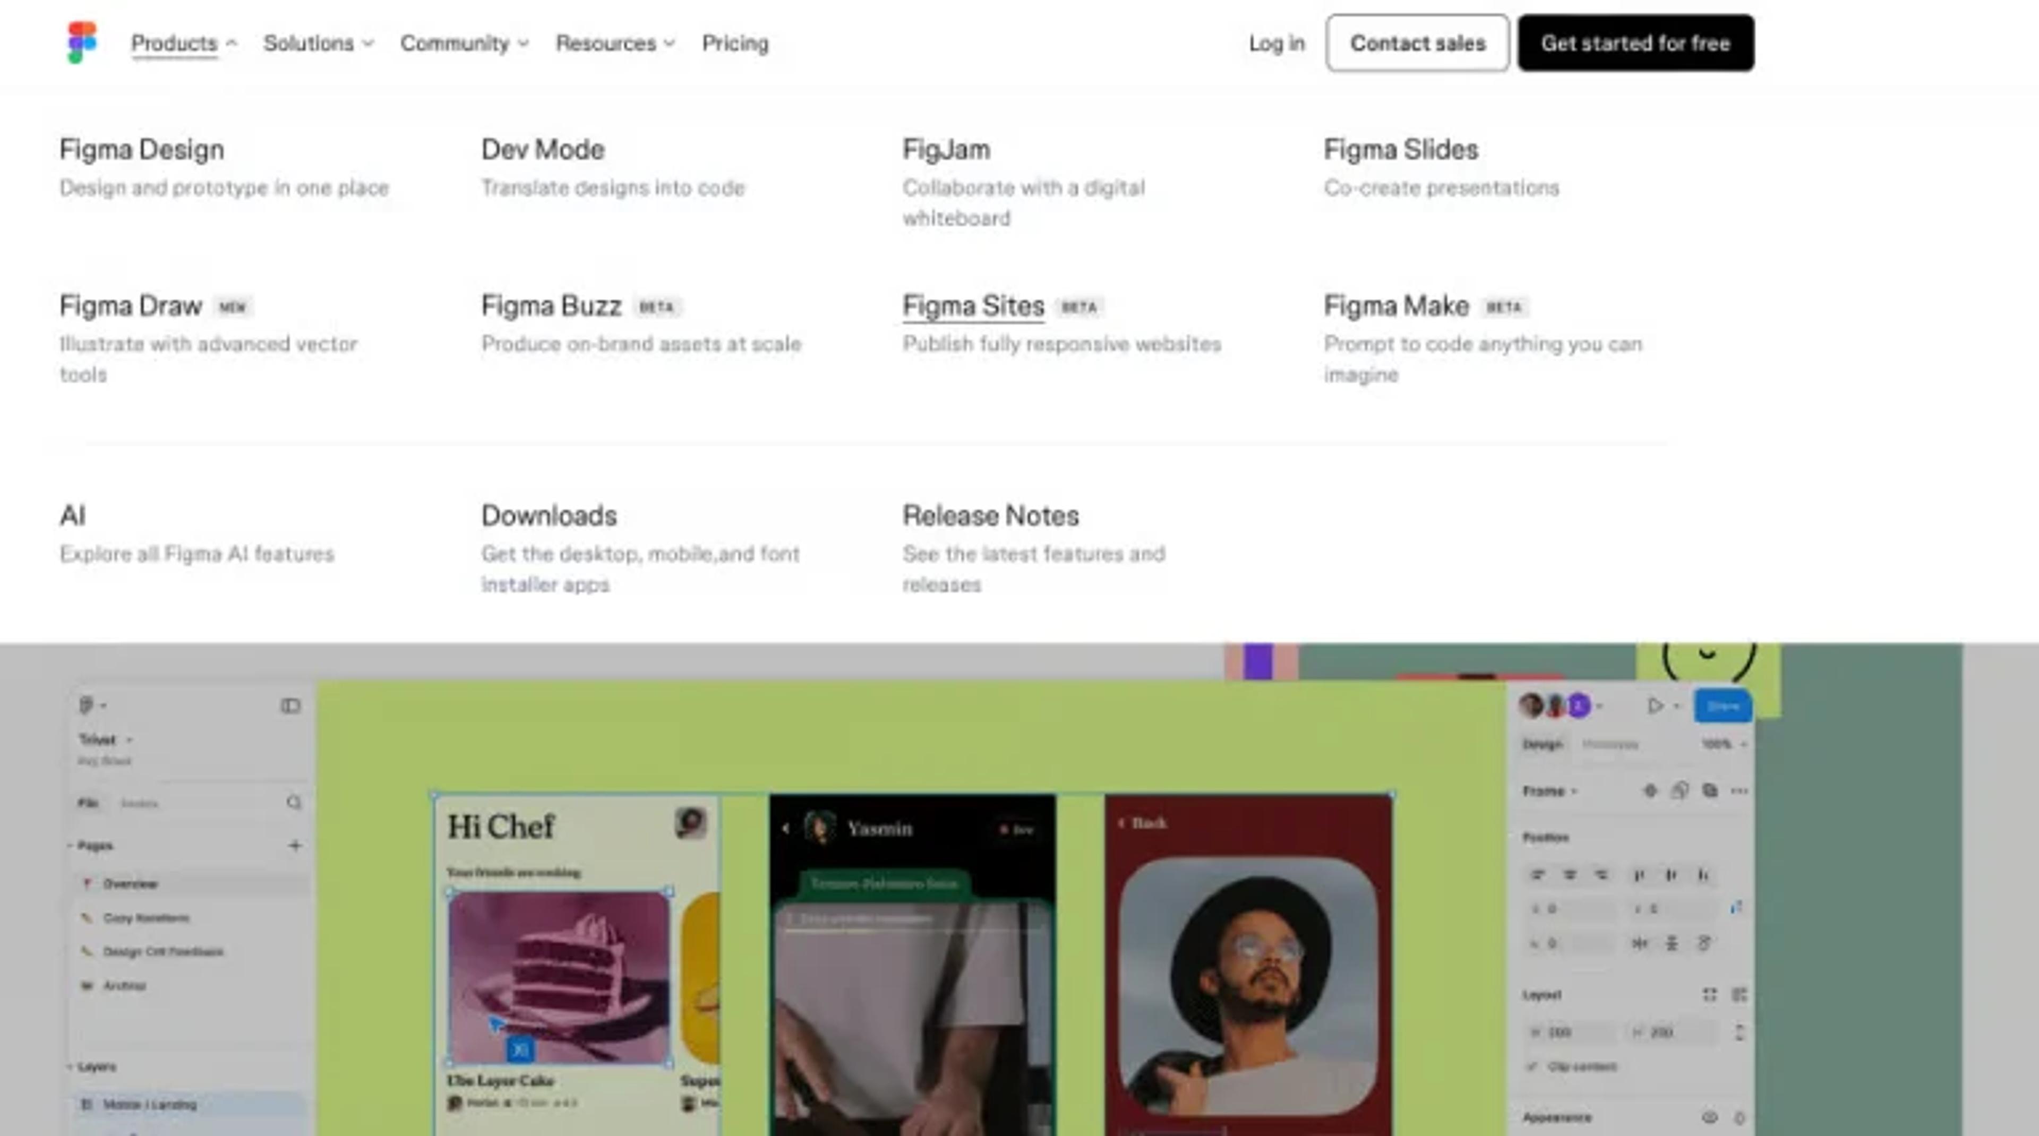Click the collaborator avatars in mockup
Image resolution: width=2039 pixels, height=1136 pixels.
[1555, 705]
